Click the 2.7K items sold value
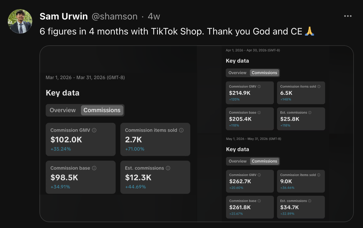 [x=133, y=140]
